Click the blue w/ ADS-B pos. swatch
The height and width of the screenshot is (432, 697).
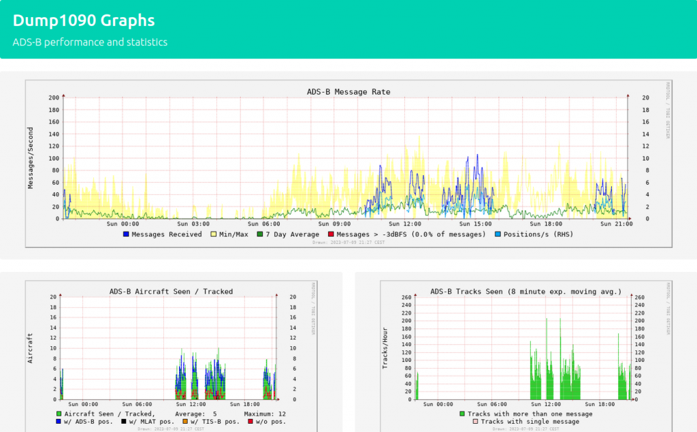59,421
